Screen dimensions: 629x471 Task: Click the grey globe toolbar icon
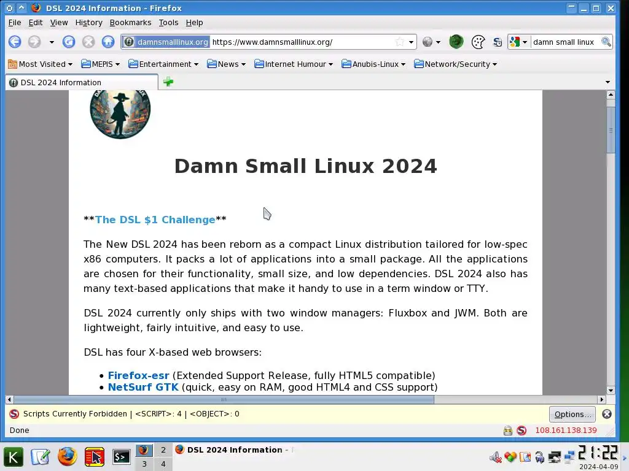click(x=428, y=42)
